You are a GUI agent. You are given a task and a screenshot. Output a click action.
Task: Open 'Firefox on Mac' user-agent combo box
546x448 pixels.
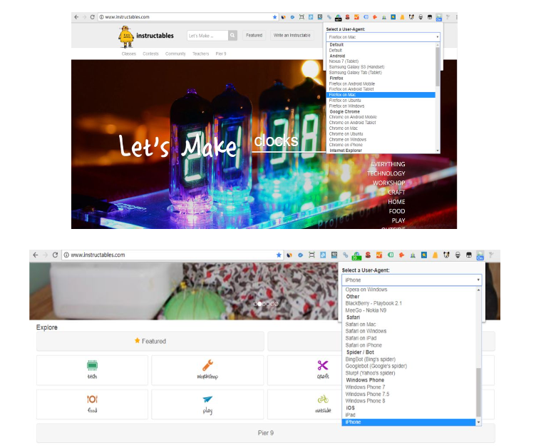tap(383, 37)
